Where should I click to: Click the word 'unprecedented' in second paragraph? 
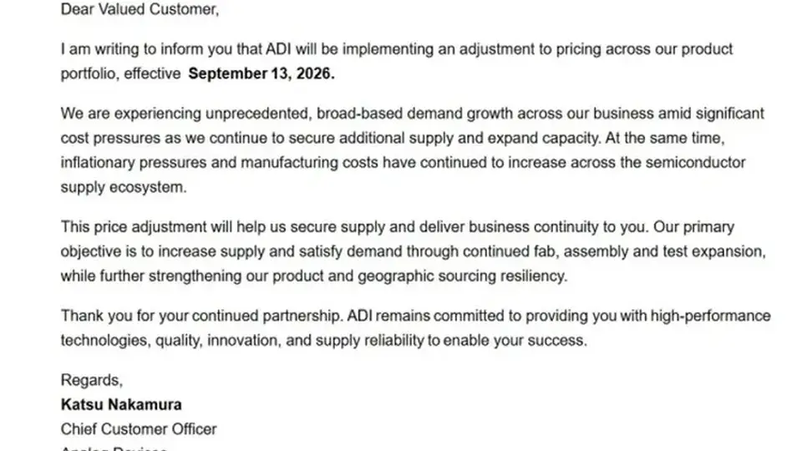point(259,114)
